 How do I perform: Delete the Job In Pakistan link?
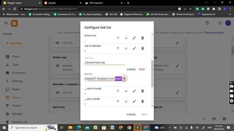(143, 48)
